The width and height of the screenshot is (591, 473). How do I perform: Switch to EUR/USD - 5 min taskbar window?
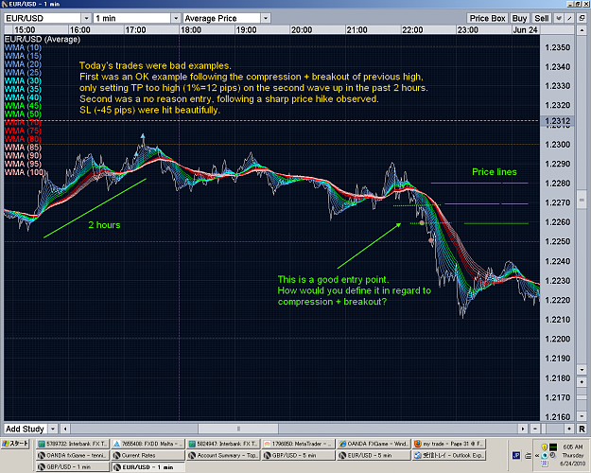[374, 455]
